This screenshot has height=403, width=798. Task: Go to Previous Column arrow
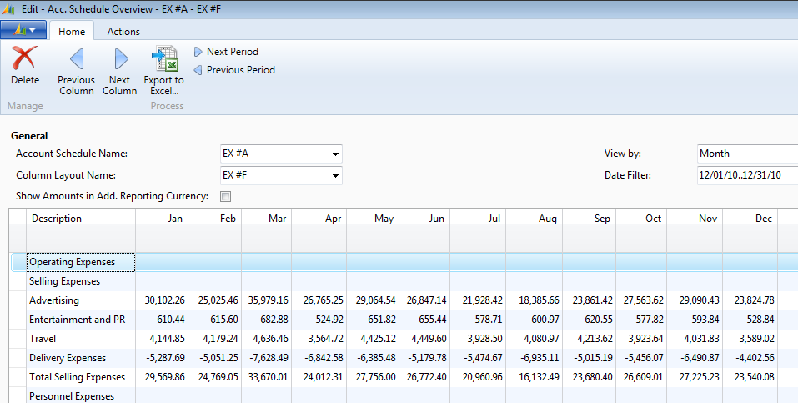[x=76, y=59]
